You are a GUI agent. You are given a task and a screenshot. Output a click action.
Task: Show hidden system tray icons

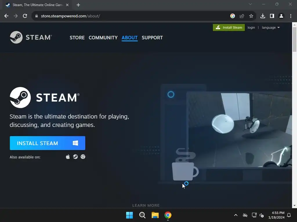[236, 215]
